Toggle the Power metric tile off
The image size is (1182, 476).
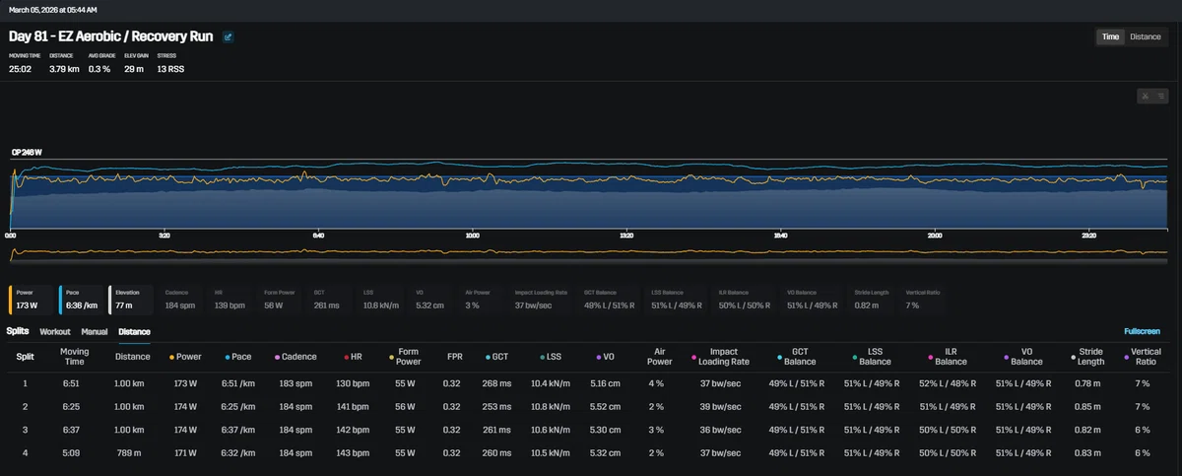click(x=31, y=300)
